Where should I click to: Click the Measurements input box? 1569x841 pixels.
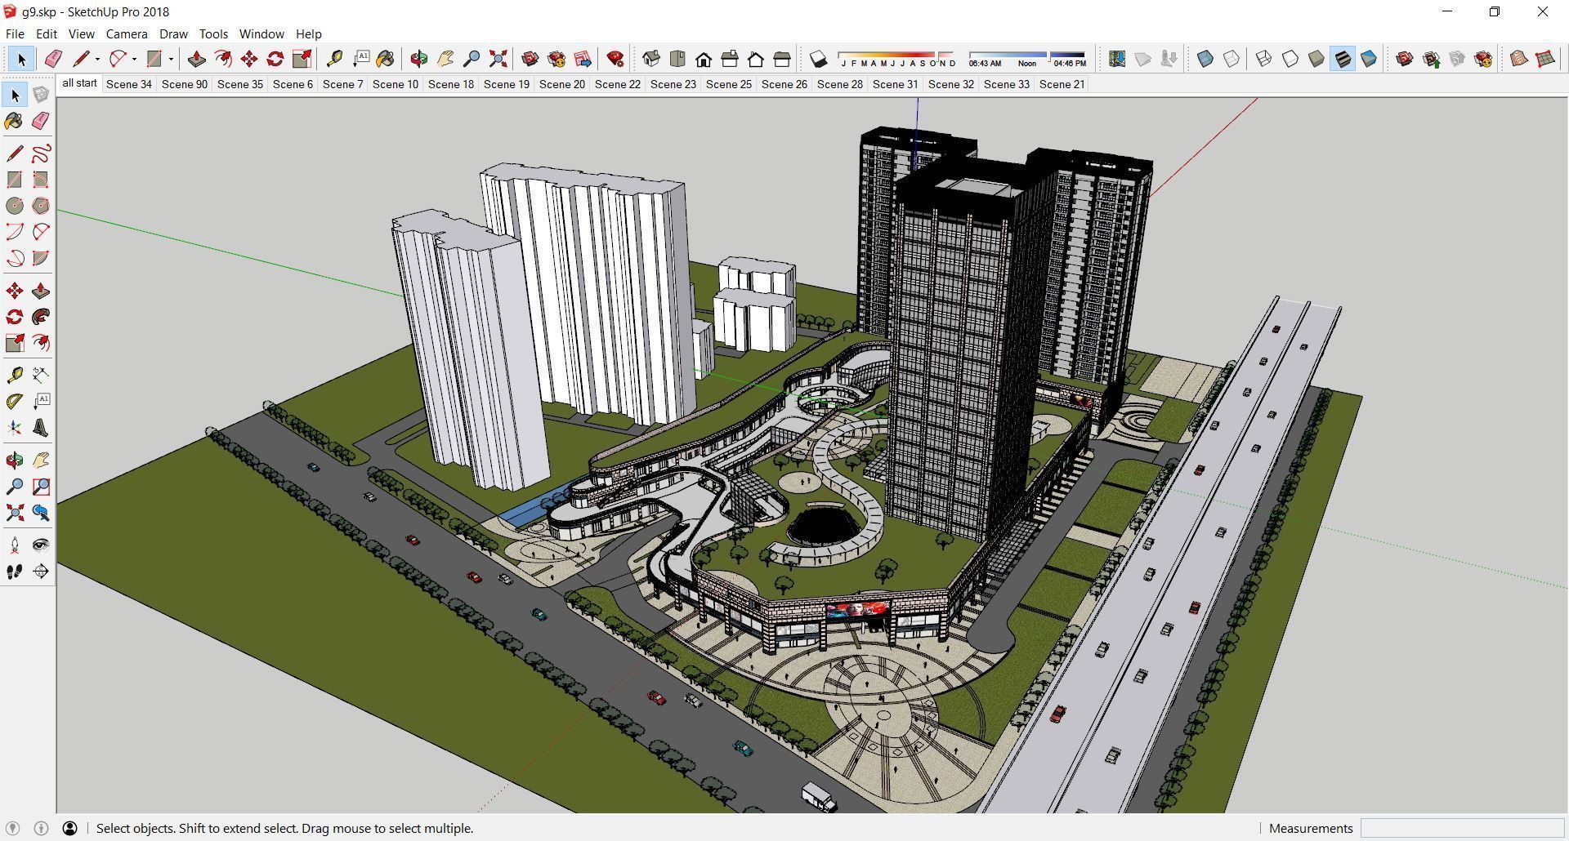click(1462, 828)
